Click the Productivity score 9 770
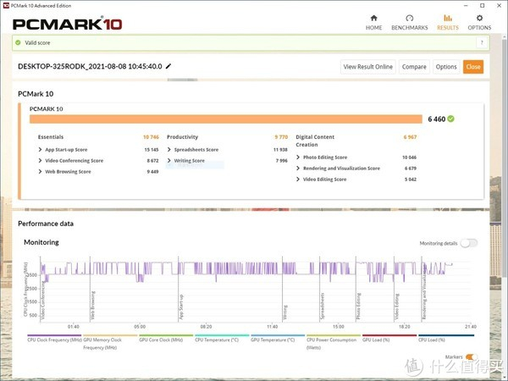 pyautogui.click(x=281, y=137)
